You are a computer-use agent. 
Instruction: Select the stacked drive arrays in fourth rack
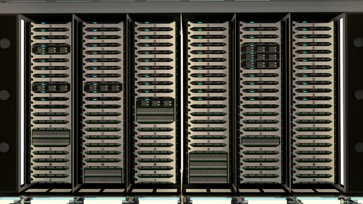[x=208, y=167]
